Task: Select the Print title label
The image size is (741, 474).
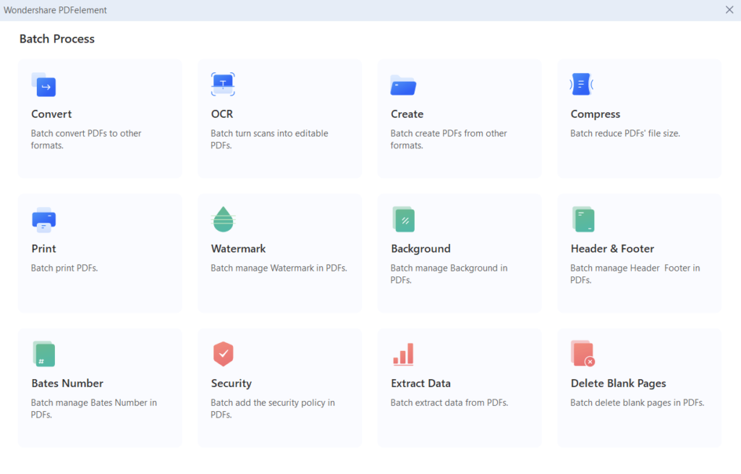Action: 43,248
